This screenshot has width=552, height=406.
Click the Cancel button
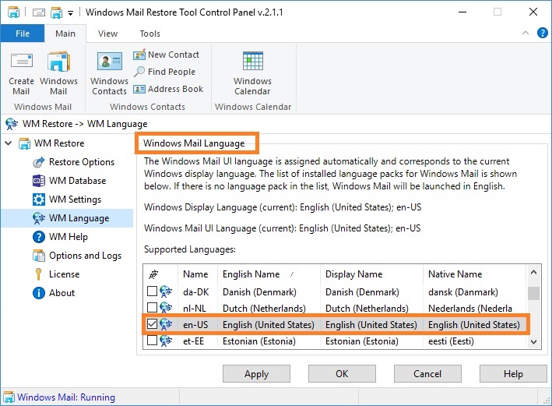(x=427, y=373)
